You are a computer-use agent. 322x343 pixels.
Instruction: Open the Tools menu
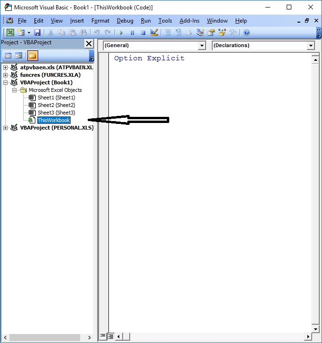point(165,21)
